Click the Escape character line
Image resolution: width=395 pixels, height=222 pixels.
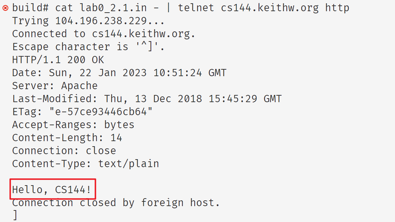88,47
